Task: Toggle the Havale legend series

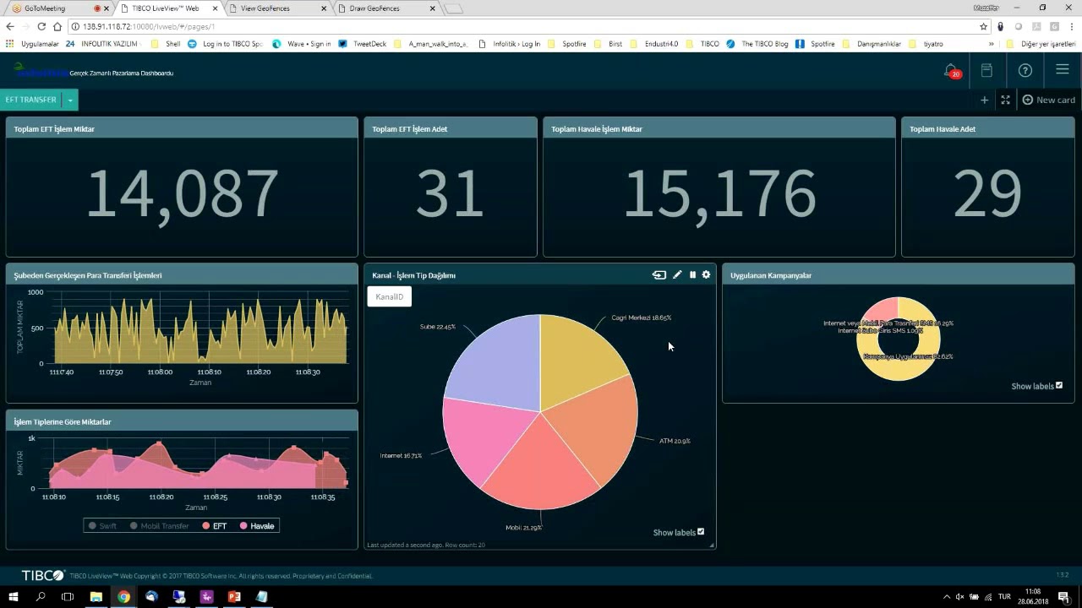Action: [x=257, y=526]
